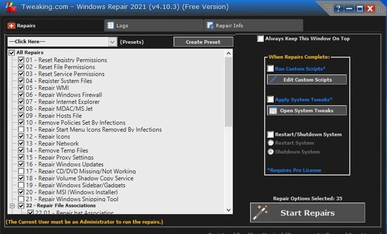Viewport: 387px width, 234px height.
Task: Select 14 - Remove Temp Files row
Action: point(57,150)
